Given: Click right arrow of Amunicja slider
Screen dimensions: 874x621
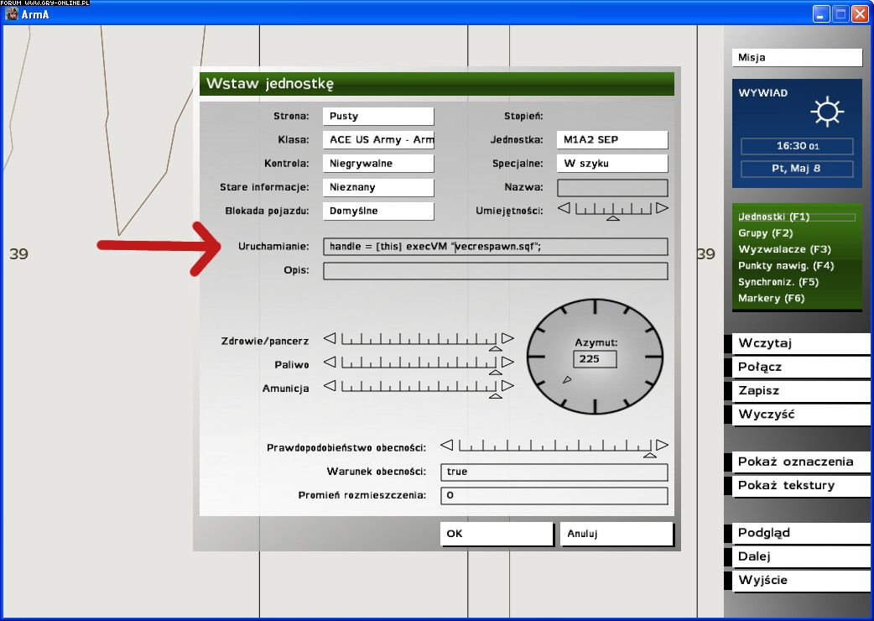Looking at the screenshot, I should pos(507,386).
